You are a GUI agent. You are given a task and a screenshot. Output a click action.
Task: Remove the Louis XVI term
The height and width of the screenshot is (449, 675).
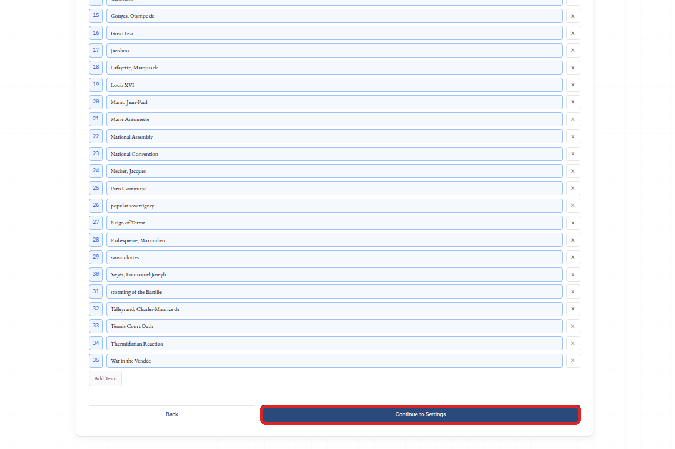pyautogui.click(x=573, y=85)
